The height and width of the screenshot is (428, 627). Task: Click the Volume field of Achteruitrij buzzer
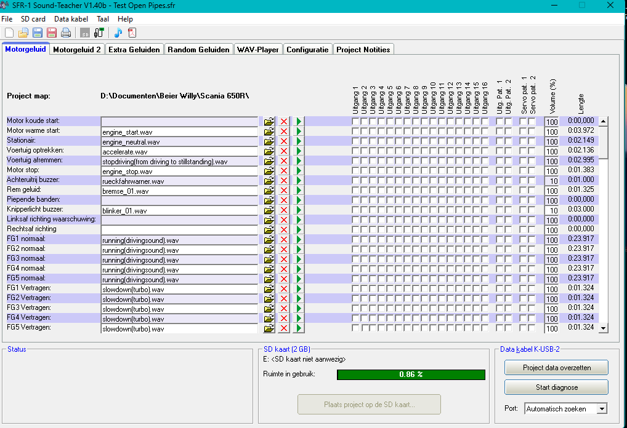coord(551,181)
